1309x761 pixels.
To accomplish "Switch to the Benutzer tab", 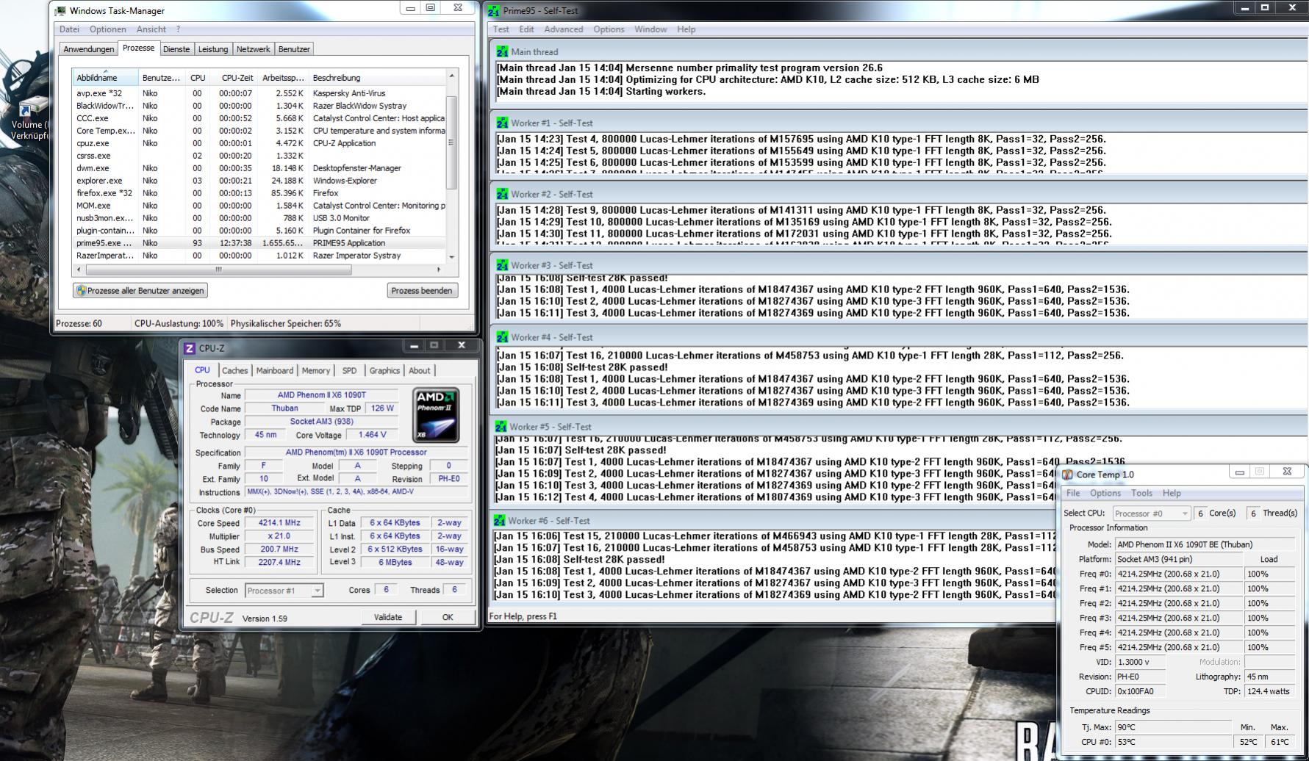I will click(x=294, y=49).
